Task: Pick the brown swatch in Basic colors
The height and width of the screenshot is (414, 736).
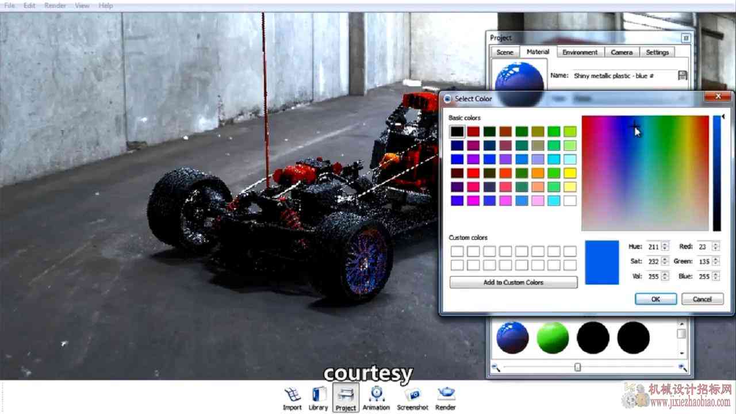Action: click(505, 132)
